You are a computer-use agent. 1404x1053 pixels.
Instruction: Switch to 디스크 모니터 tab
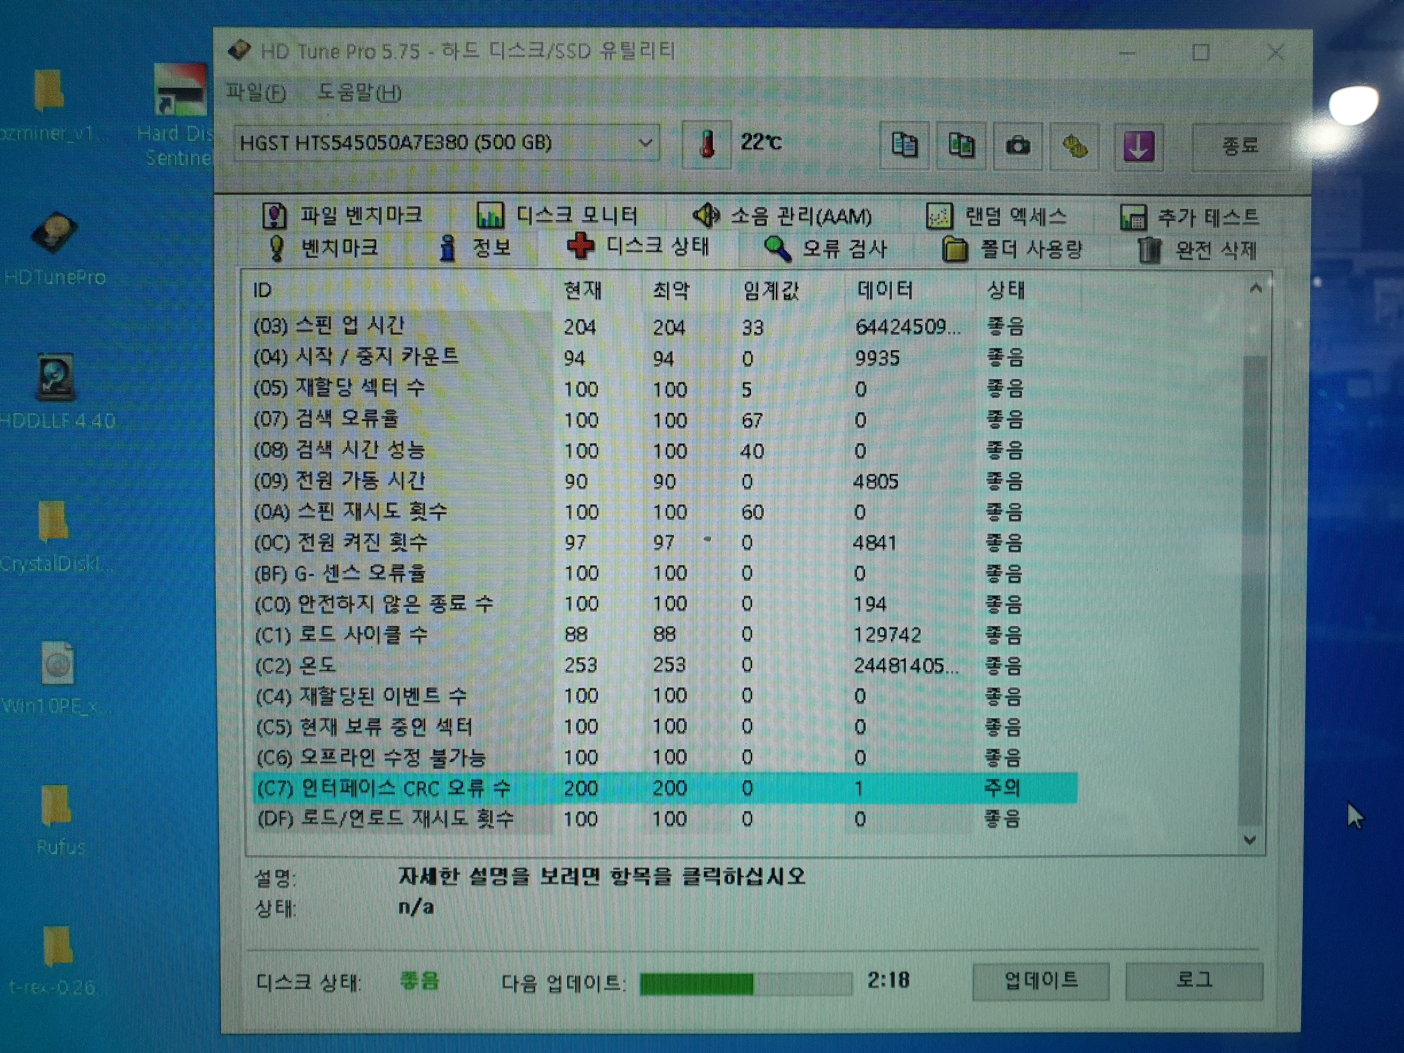click(x=557, y=216)
